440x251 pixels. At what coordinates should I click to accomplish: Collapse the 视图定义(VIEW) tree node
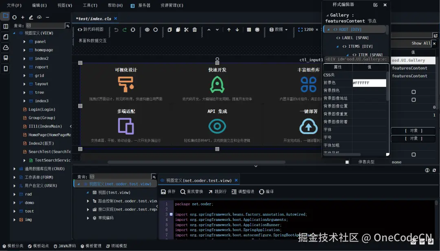(14, 33)
